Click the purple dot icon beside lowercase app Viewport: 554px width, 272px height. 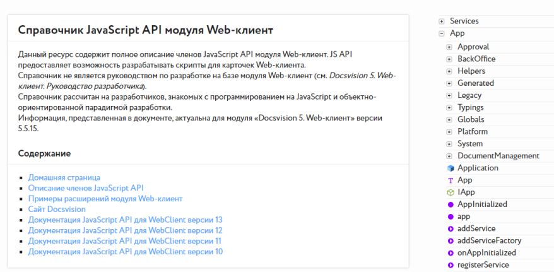(x=451, y=216)
